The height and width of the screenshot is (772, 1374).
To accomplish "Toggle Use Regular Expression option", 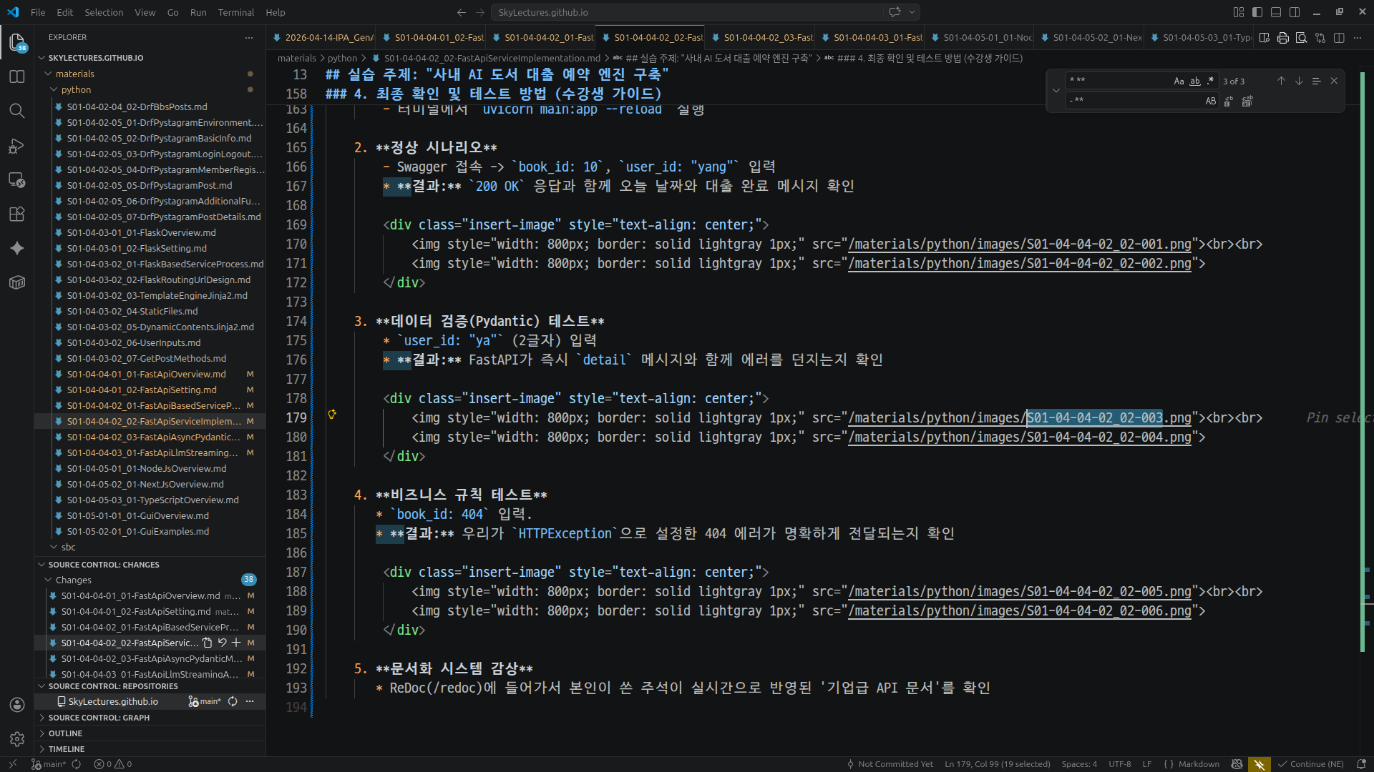I will (x=1211, y=81).
